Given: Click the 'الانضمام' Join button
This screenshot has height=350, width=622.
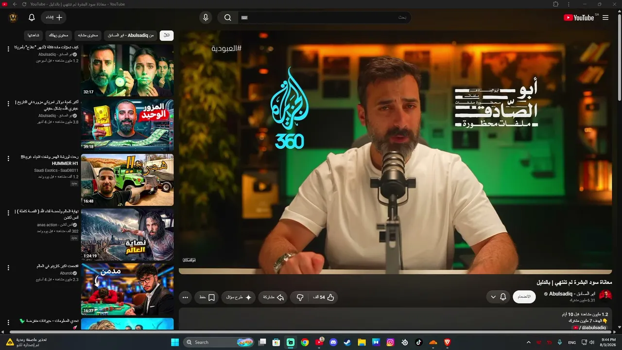Looking at the screenshot, I should tap(524, 297).
